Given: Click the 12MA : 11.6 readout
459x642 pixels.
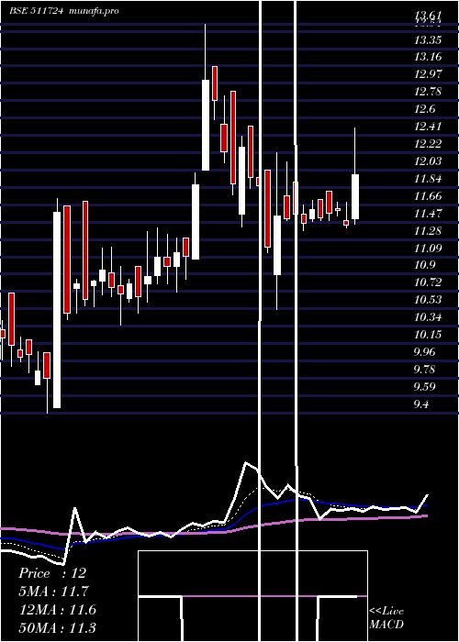Looking at the screenshot, I should click(58, 610).
